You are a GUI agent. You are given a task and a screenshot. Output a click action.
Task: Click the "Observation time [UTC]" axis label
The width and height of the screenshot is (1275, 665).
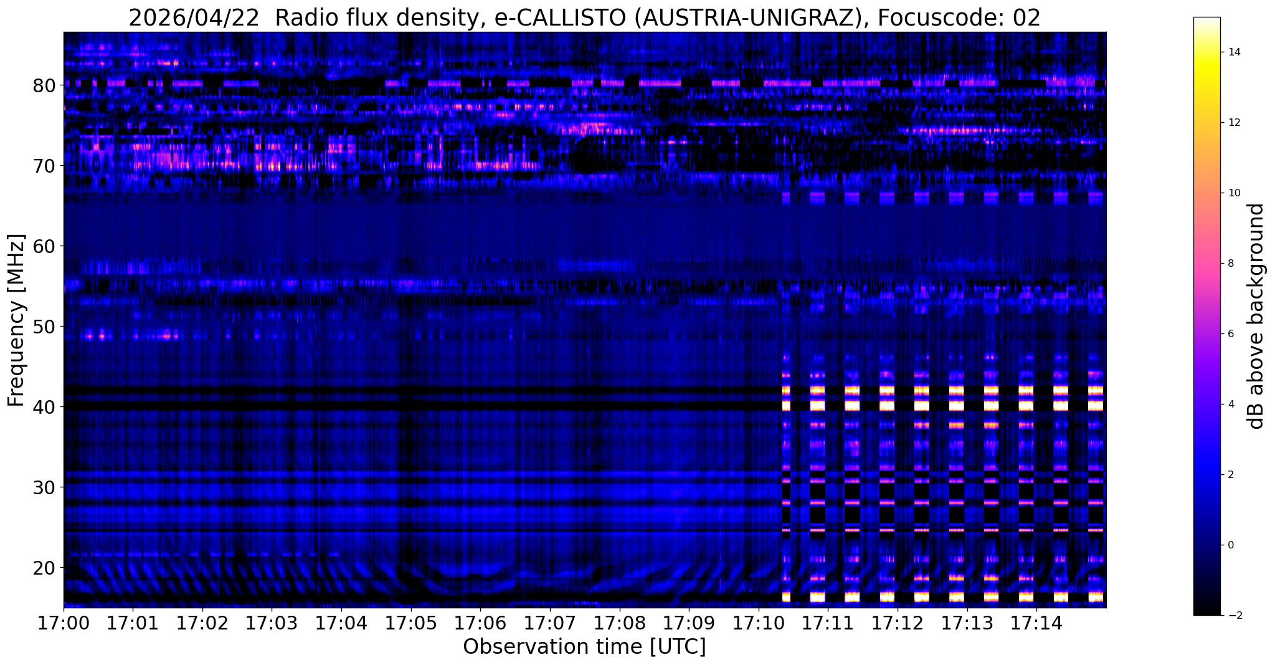coord(584,647)
